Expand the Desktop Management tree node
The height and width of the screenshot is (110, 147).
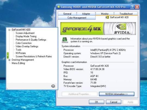[x=9, y=60]
